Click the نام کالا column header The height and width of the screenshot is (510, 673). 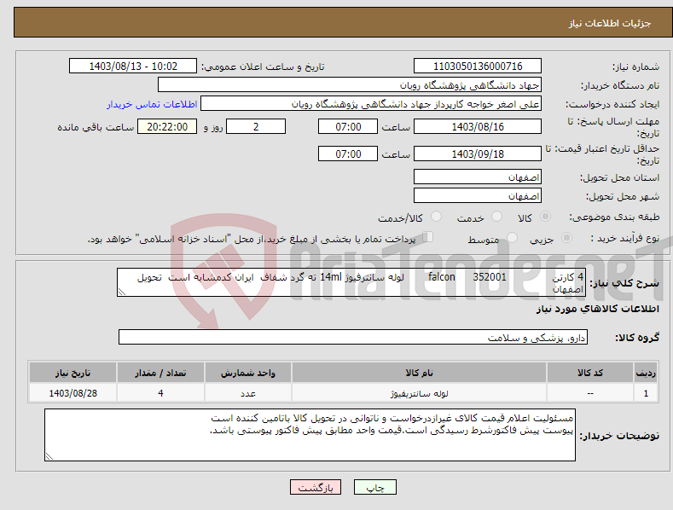point(419,373)
